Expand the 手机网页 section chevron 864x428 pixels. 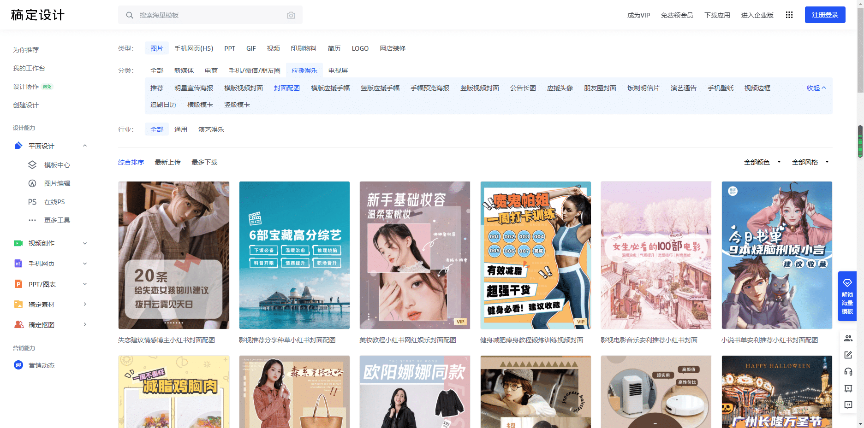(85, 264)
